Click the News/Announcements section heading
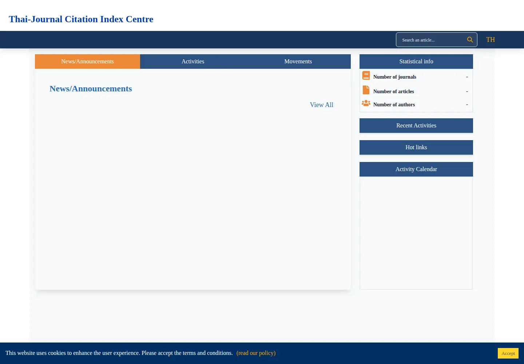 (91, 88)
